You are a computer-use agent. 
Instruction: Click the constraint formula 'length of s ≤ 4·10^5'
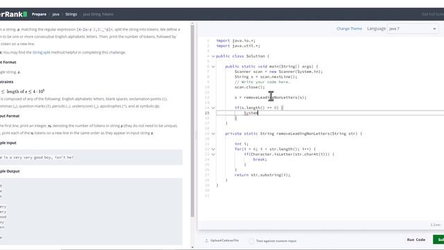[x=26, y=91]
